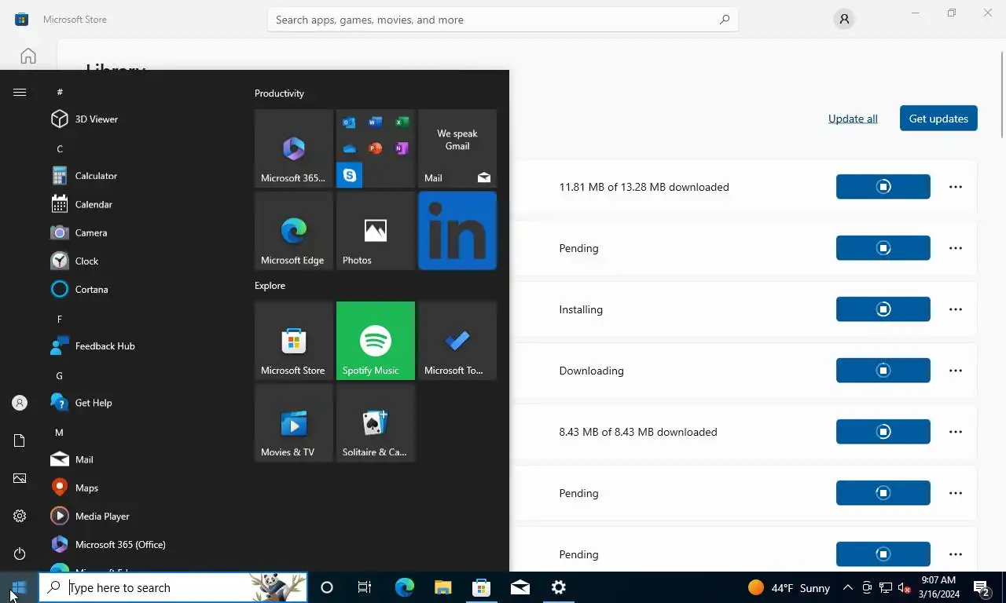This screenshot has height=603, width=1006.
Task: Open Movies & TV tile
Action: point(294,422)
